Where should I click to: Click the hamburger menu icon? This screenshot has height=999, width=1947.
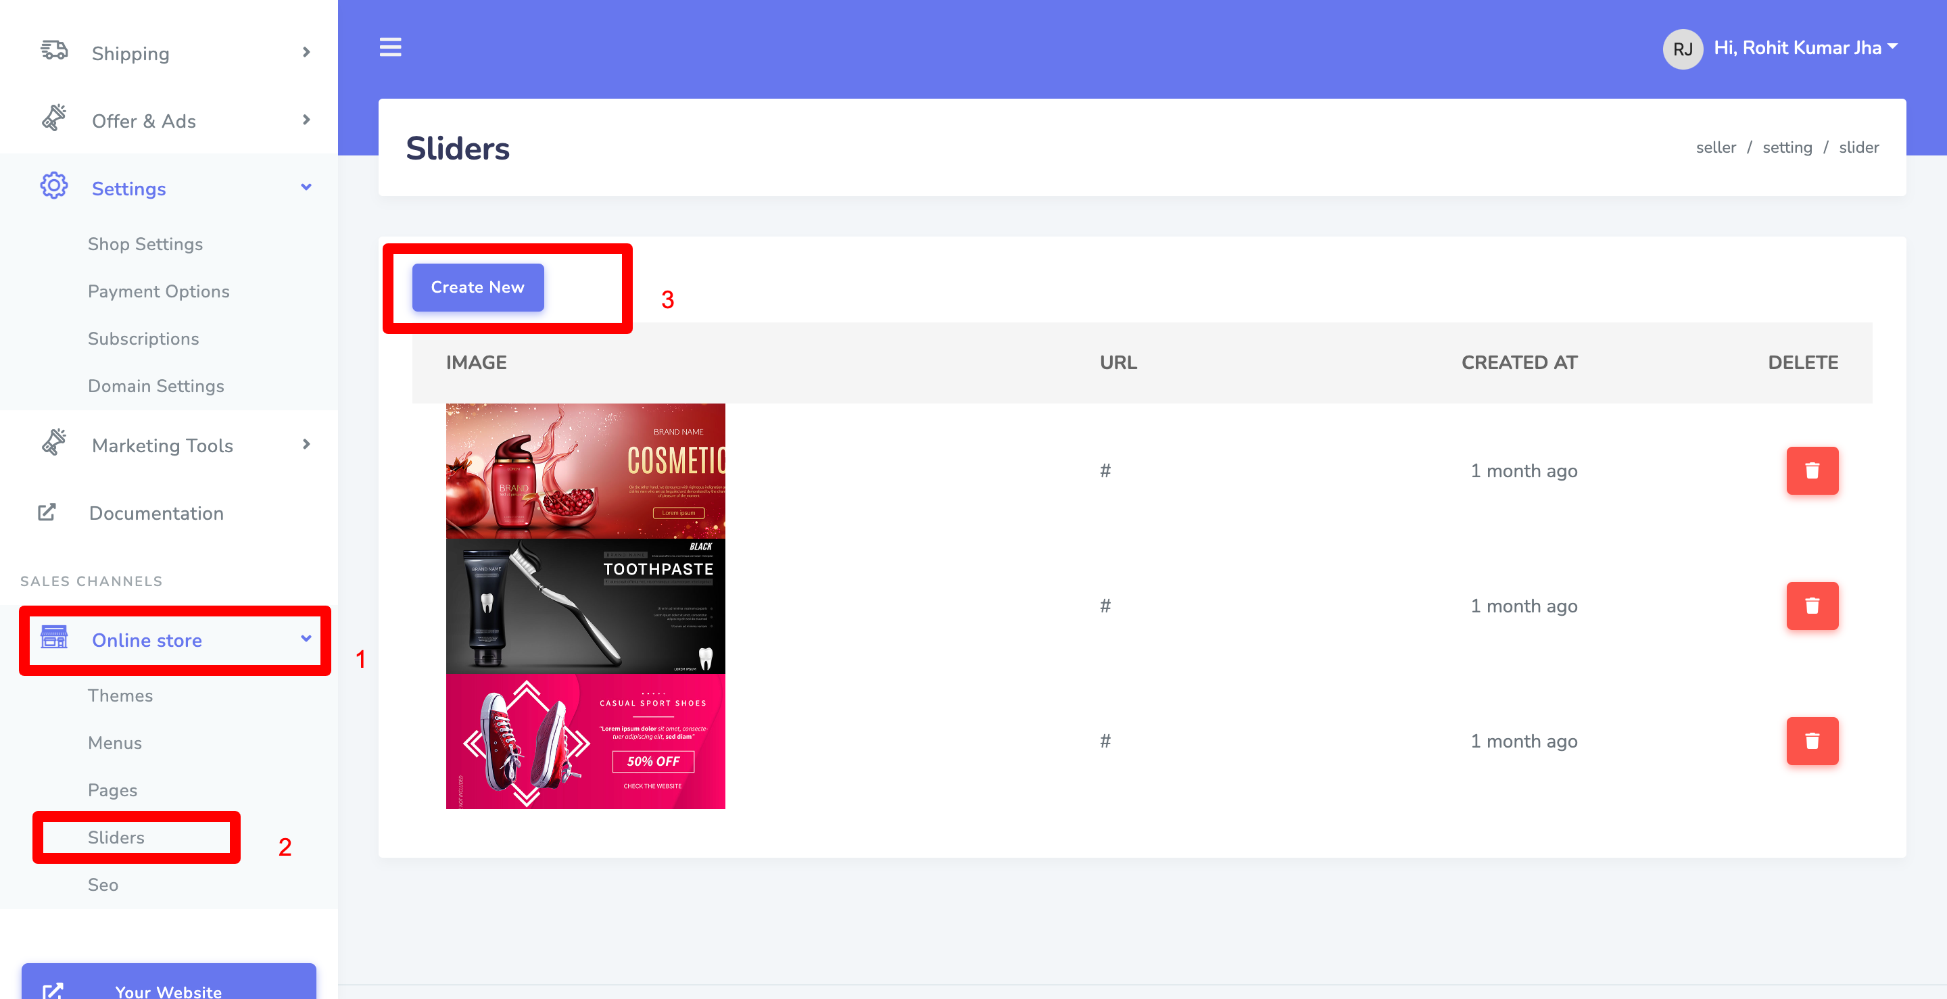point(390,47)
